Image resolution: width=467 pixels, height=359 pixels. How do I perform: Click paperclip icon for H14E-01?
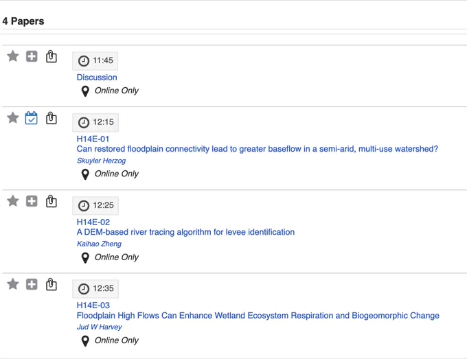[x=52, y=118]
